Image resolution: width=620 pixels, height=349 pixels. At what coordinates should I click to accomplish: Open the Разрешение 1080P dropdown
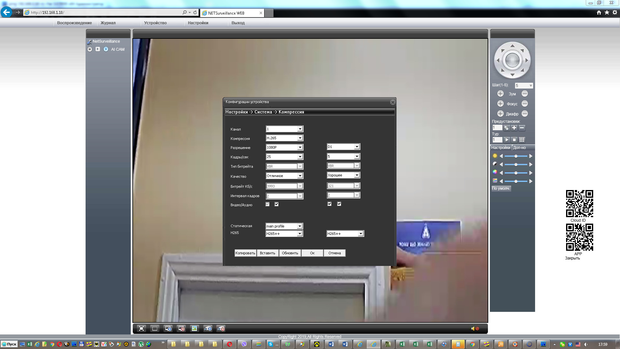pyautogui.click(x=300, y=147)
